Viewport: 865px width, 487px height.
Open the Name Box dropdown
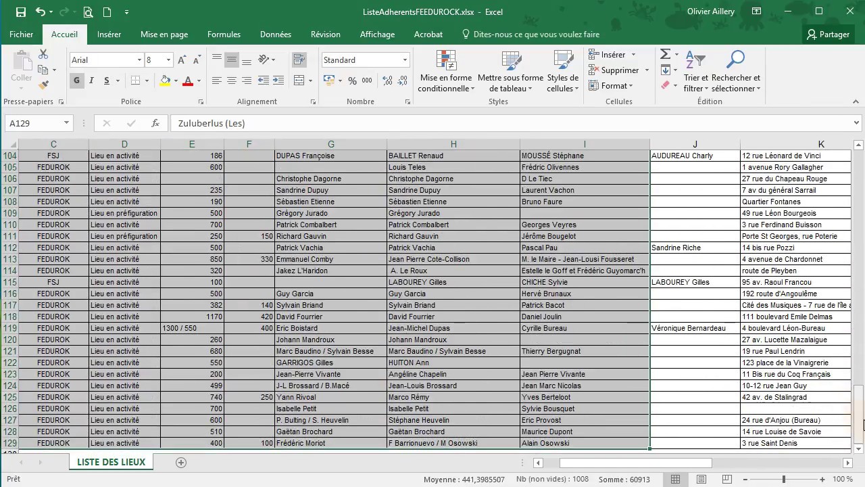[x=66, y=123]
